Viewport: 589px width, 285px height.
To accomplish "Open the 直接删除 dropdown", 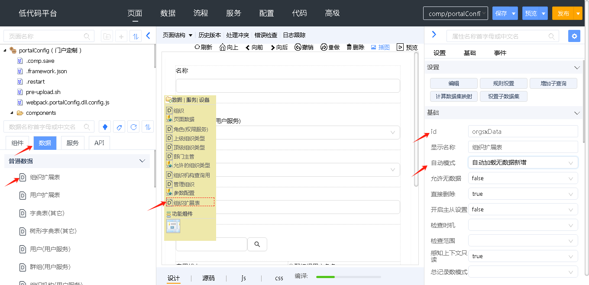I will (x=523, y=194).
